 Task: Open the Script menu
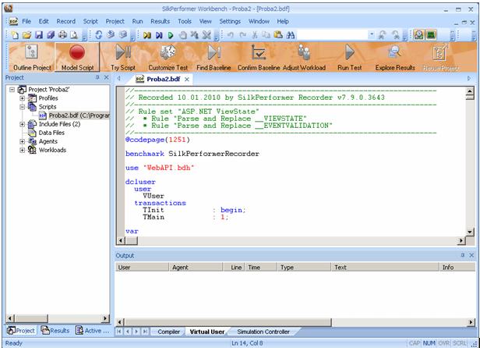90,22
